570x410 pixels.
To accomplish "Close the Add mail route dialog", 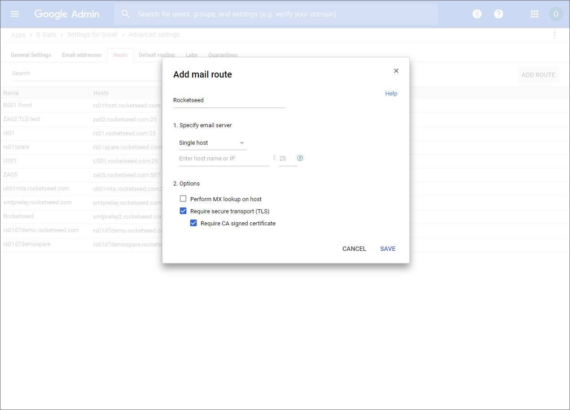I will point(396,71).
